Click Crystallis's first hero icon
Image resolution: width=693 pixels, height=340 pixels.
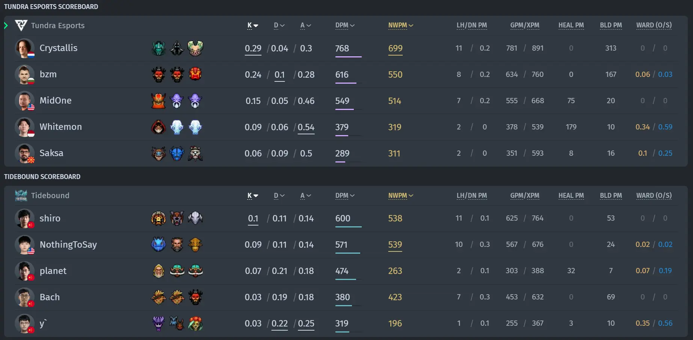[159, 48]
